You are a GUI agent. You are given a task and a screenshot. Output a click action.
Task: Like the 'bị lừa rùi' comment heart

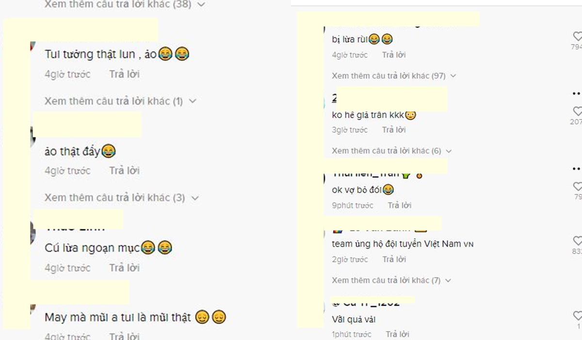pyautogui.click(x=577, y=36)
